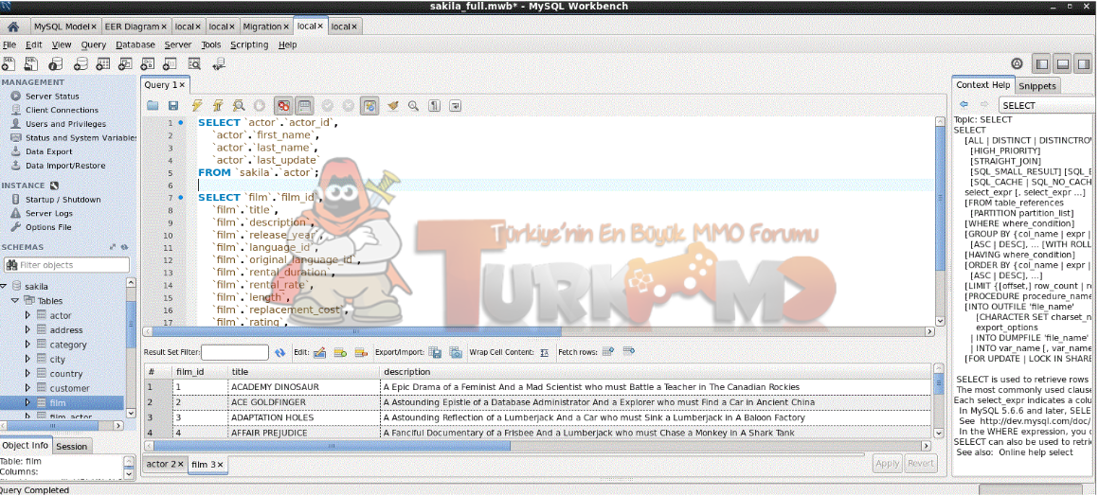Open the schema inspector icon

point(56,64)
